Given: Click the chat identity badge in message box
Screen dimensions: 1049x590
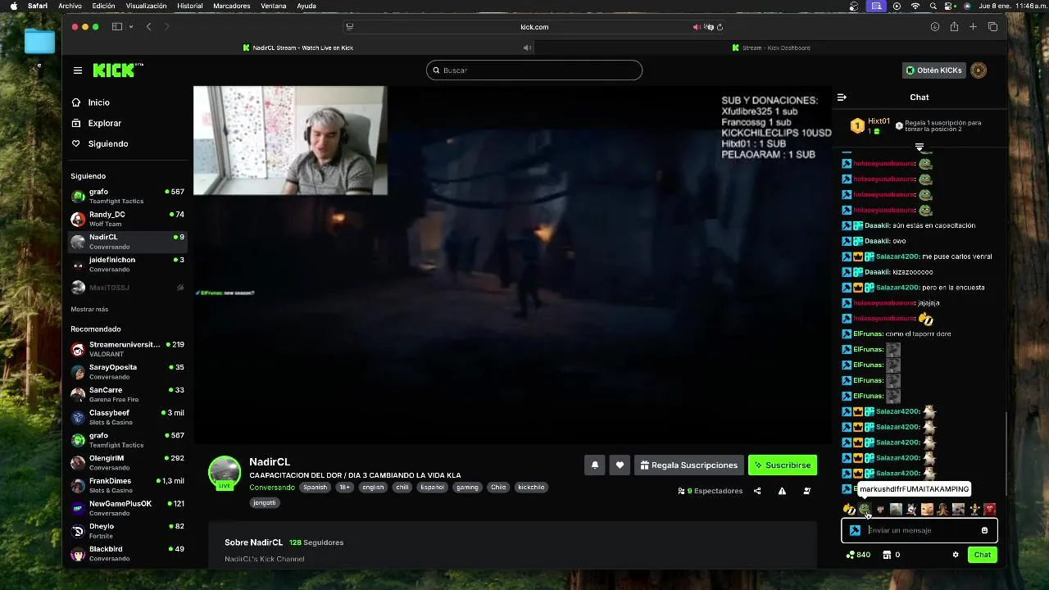Looking at the screenshot, I should [855, 530].
